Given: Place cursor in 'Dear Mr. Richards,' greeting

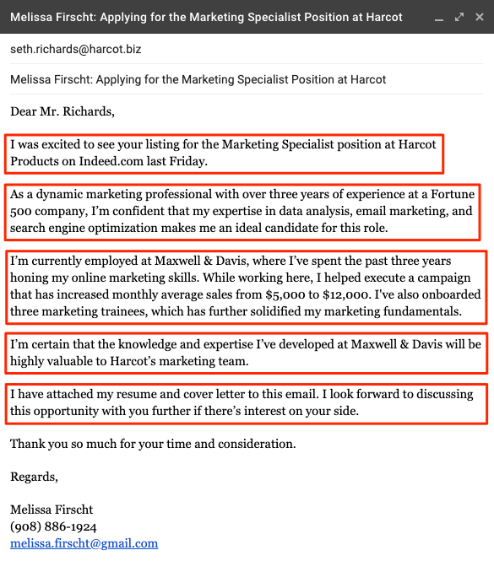Looking at the screenshot, I should [62, 111].
